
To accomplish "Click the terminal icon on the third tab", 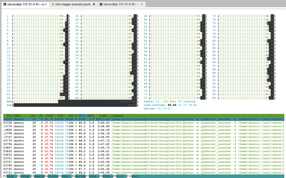I will pos(101,4).
